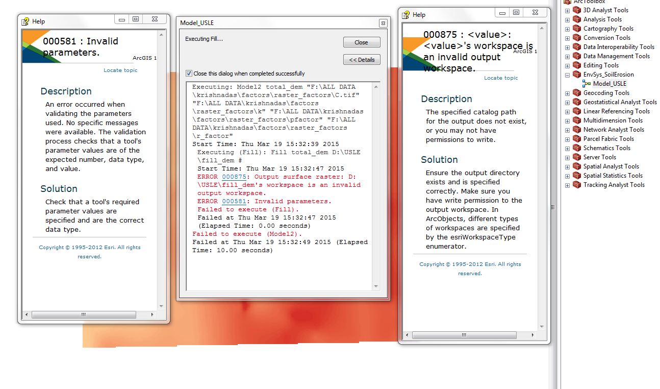This screenshot has height=389, width=660.
Task: Click the help icon in the 000581 Help window title
Action: pyautogui.click(x=26, y=21)
